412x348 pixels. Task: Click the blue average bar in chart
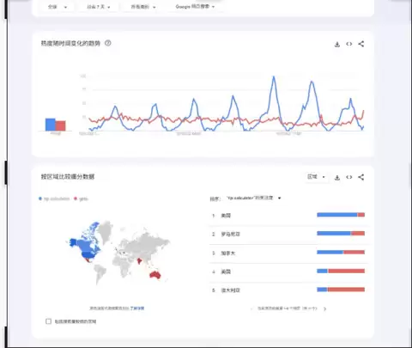click(50, 125)
